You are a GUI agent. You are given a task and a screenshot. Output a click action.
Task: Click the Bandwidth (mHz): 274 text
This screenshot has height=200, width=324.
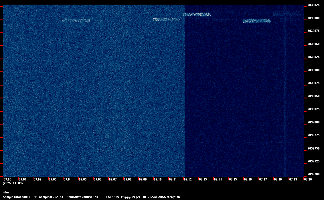[x=82, y=197]
